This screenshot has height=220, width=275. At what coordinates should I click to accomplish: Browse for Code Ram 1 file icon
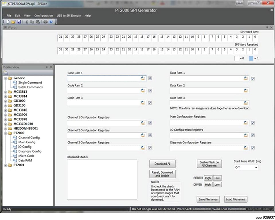[143, 78]
